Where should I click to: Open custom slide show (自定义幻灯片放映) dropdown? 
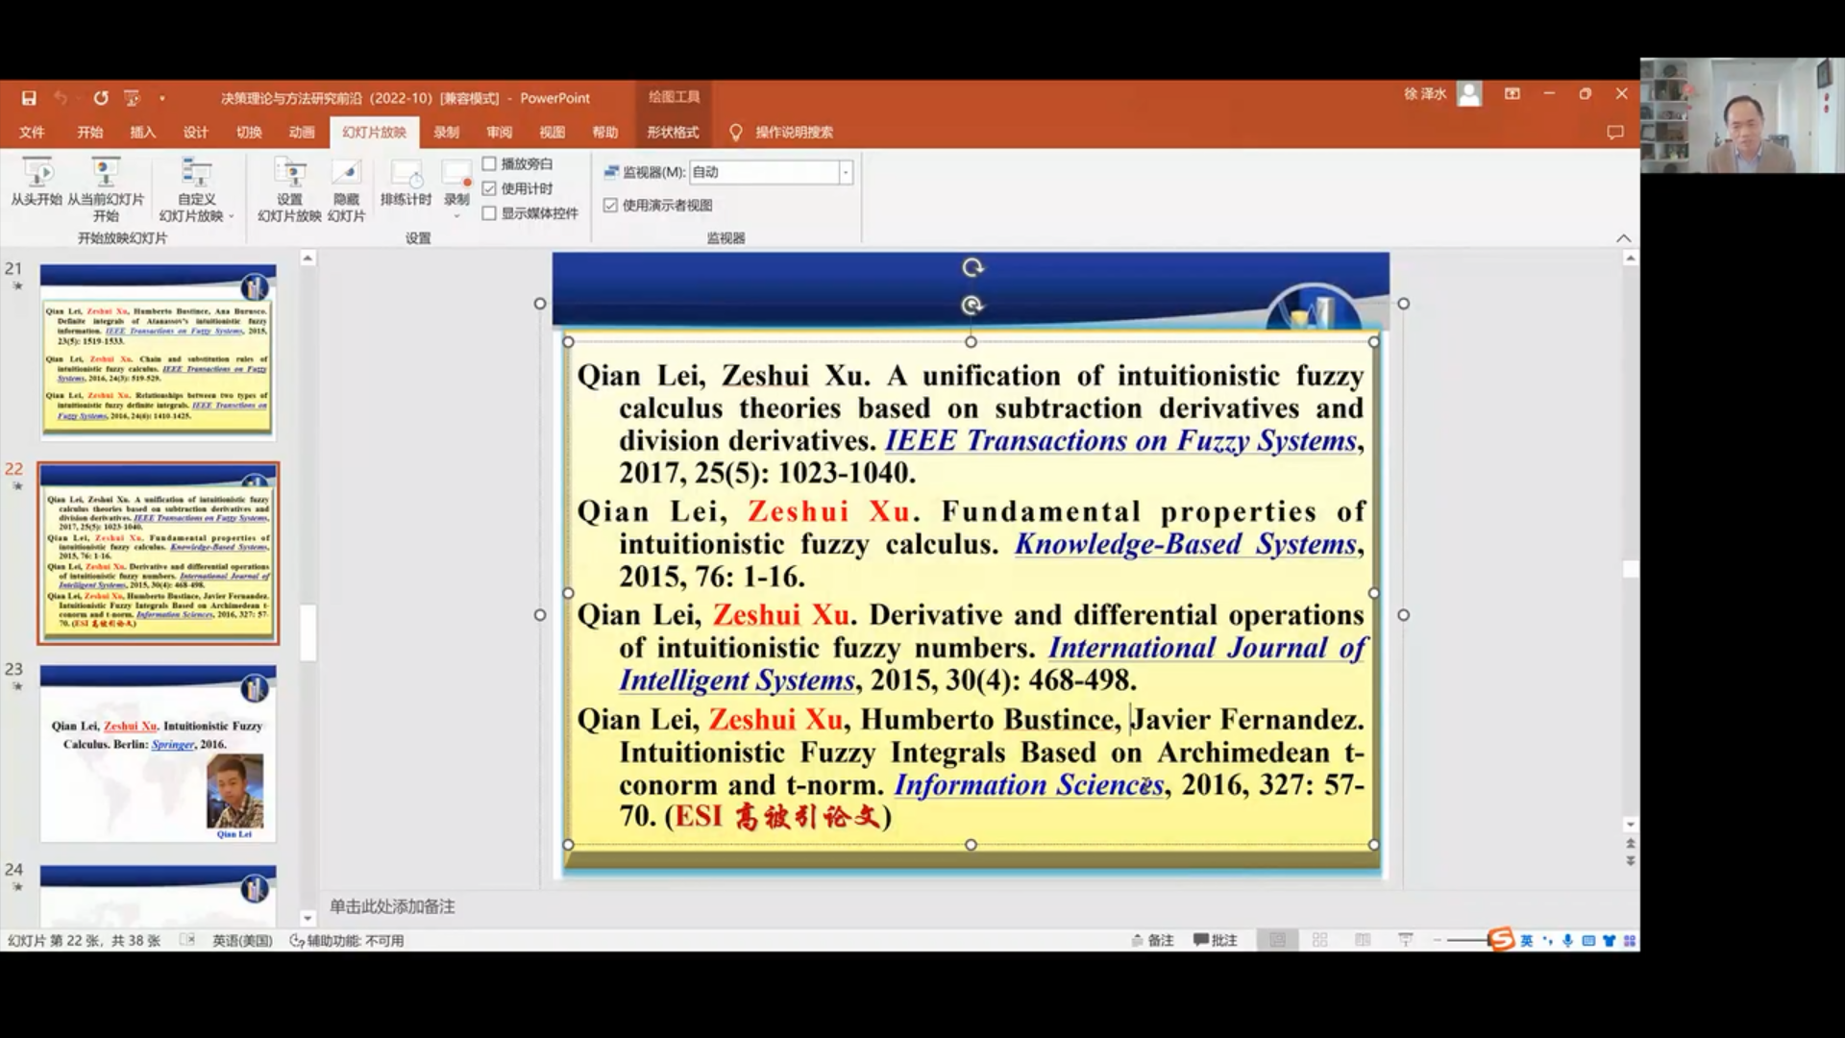[x=196, y=189]
